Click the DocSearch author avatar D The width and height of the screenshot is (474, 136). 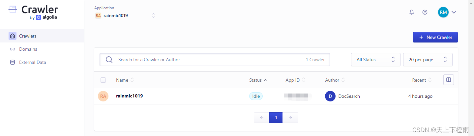coord(330,96)
